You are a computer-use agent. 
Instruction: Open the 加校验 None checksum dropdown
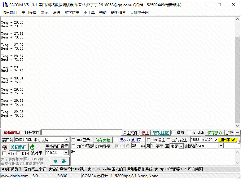click(x=221, y=145)
